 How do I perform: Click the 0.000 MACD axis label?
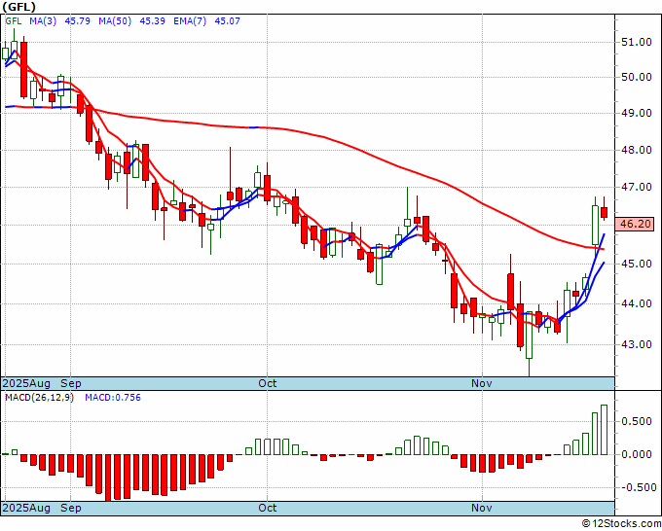pyautogui.click(x=637, y=454)
